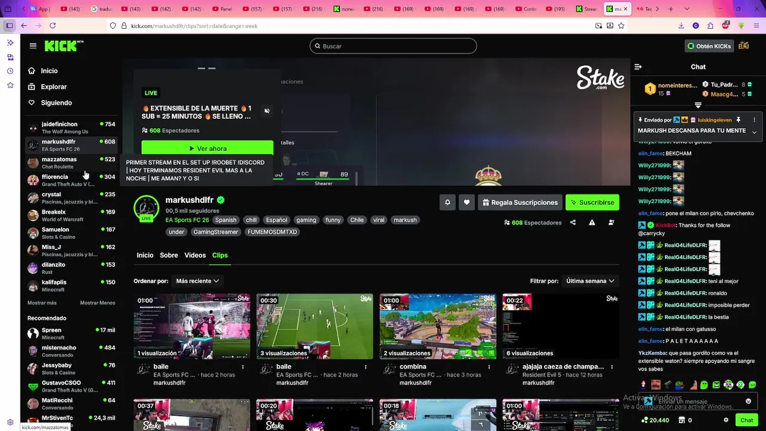
Task: Open the Más reciente sort dropdown
Action: pyautogui.click(x=197, y=281)
